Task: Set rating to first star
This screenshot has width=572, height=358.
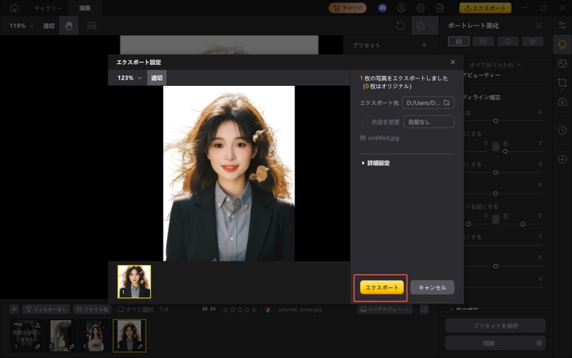Action: (226, 309)
